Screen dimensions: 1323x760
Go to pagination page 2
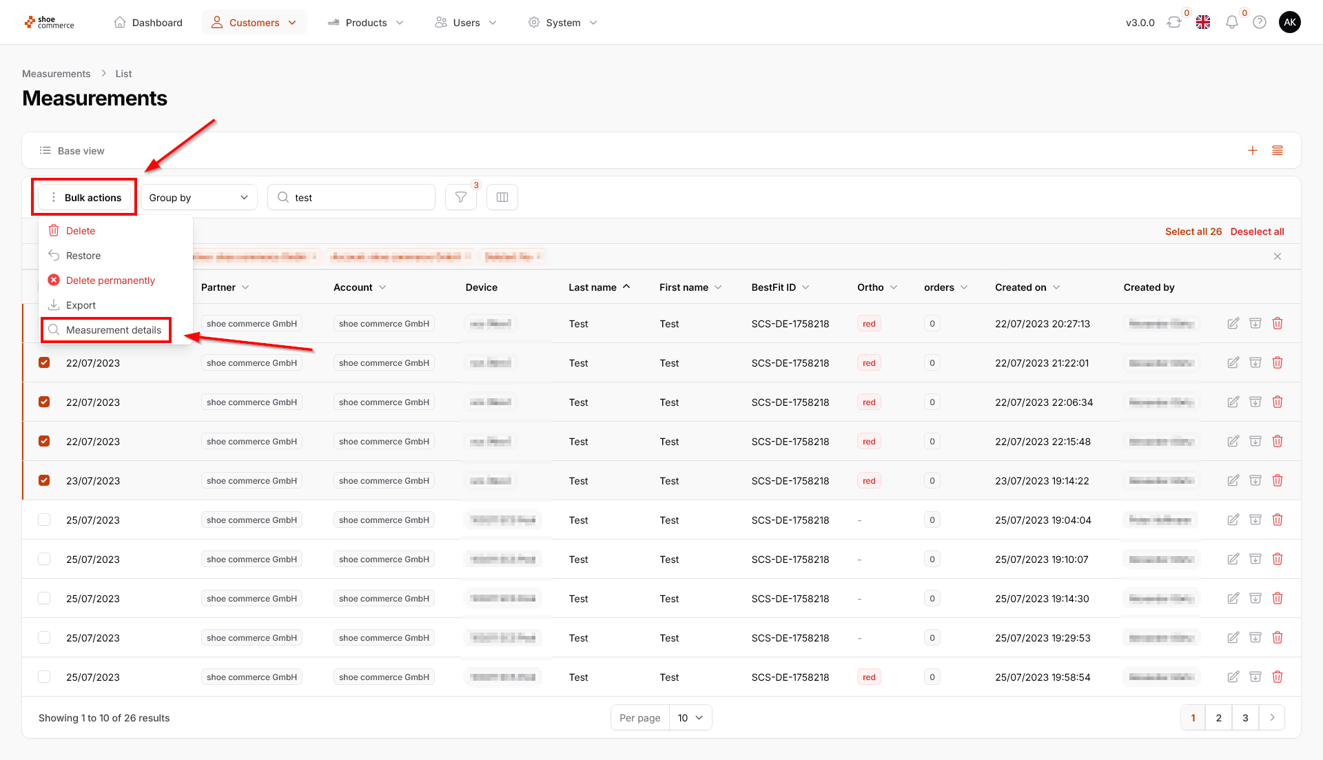[1218, 717]
